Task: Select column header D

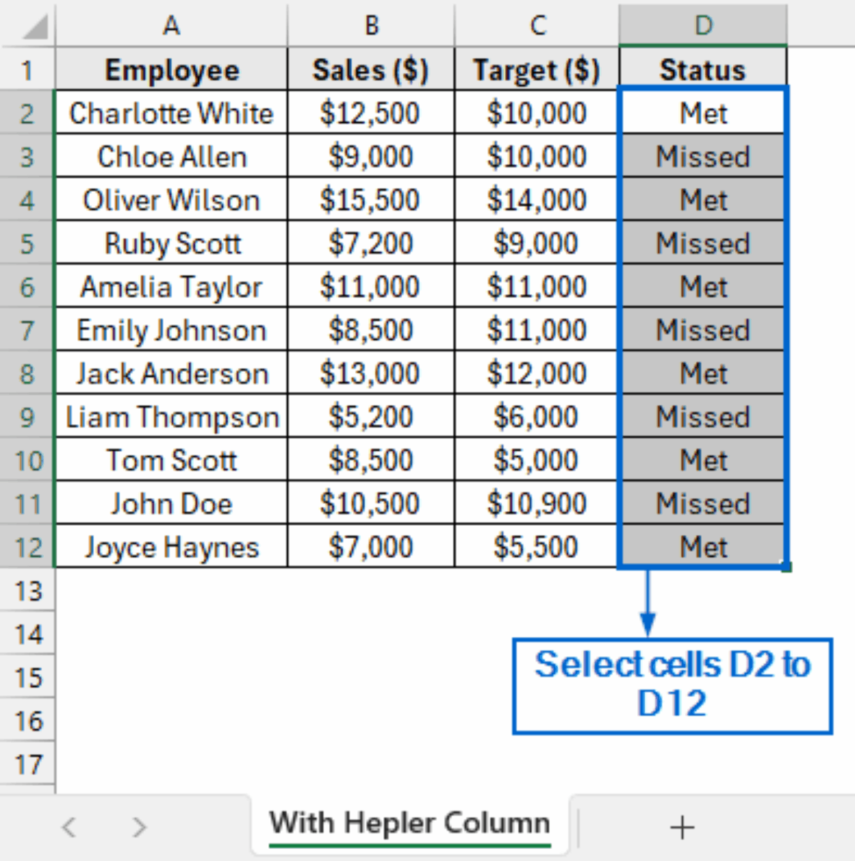Action: tap(703, 25)
